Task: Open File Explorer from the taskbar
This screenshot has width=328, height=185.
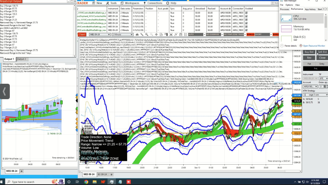Action: click(x=95, y=182)
